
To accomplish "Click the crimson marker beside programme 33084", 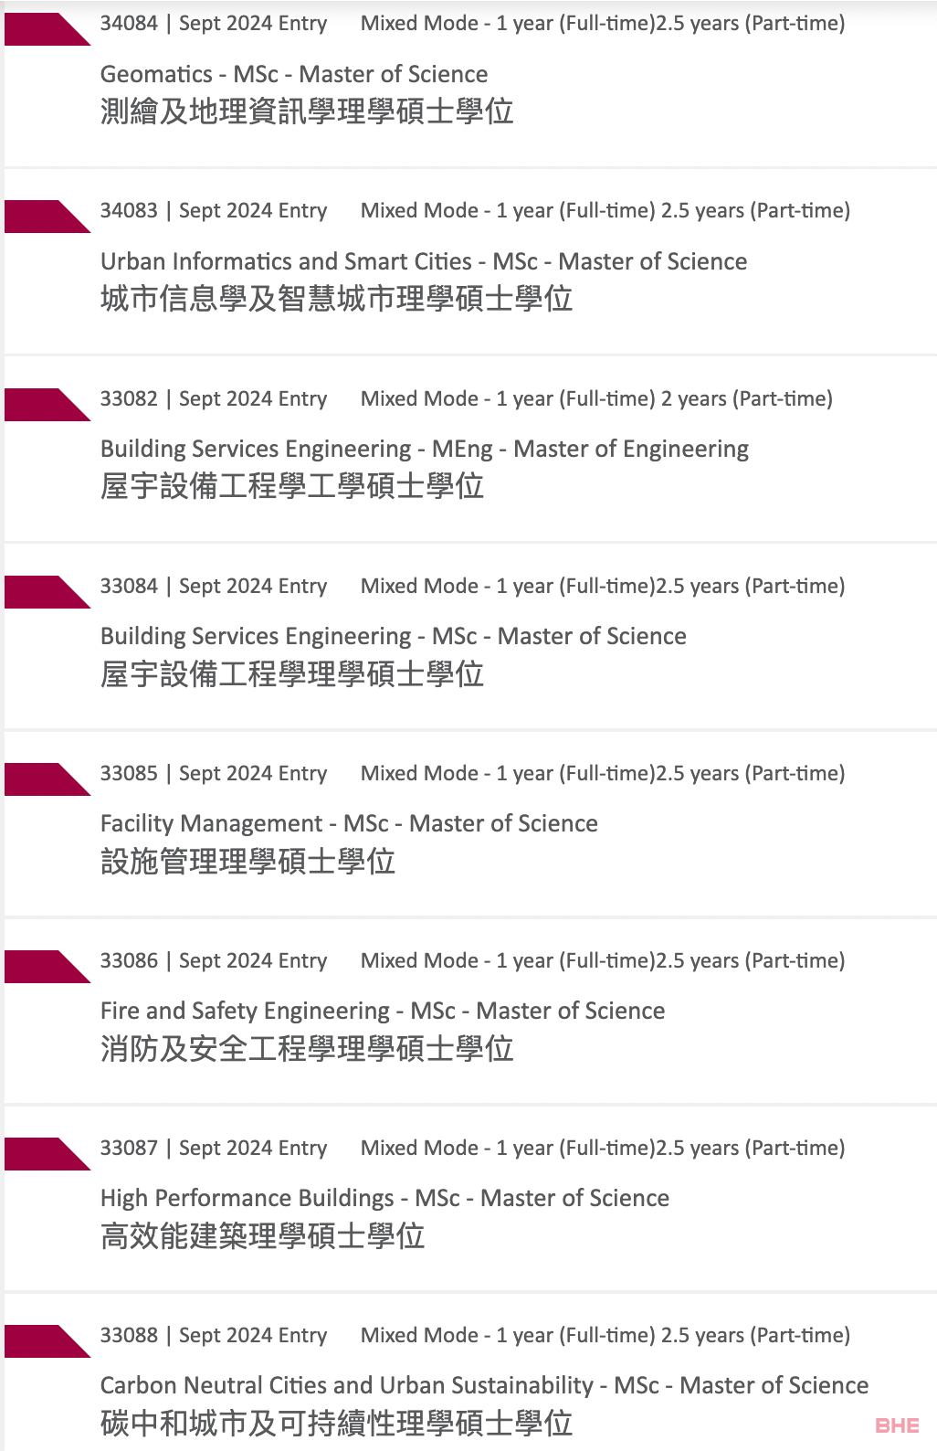I will [x=47, y=592].
